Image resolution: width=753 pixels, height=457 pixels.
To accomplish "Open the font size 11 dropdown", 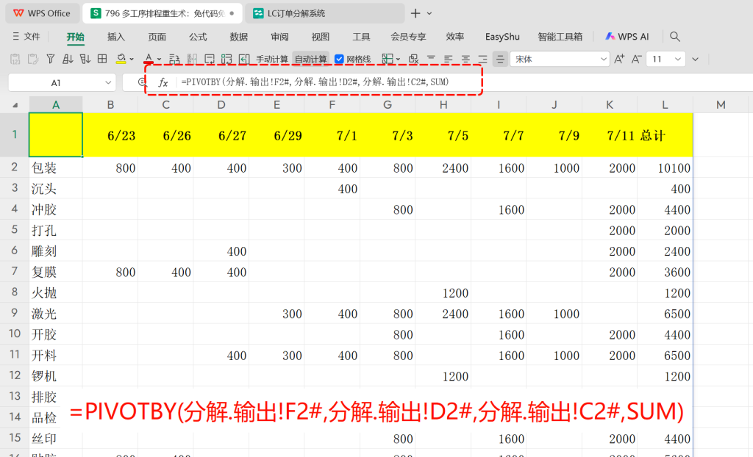I will (x=677, y=59).
